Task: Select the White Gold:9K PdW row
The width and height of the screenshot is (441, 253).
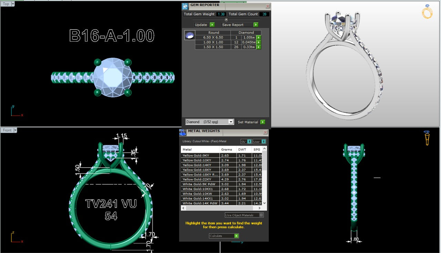Action: point(222,184)
